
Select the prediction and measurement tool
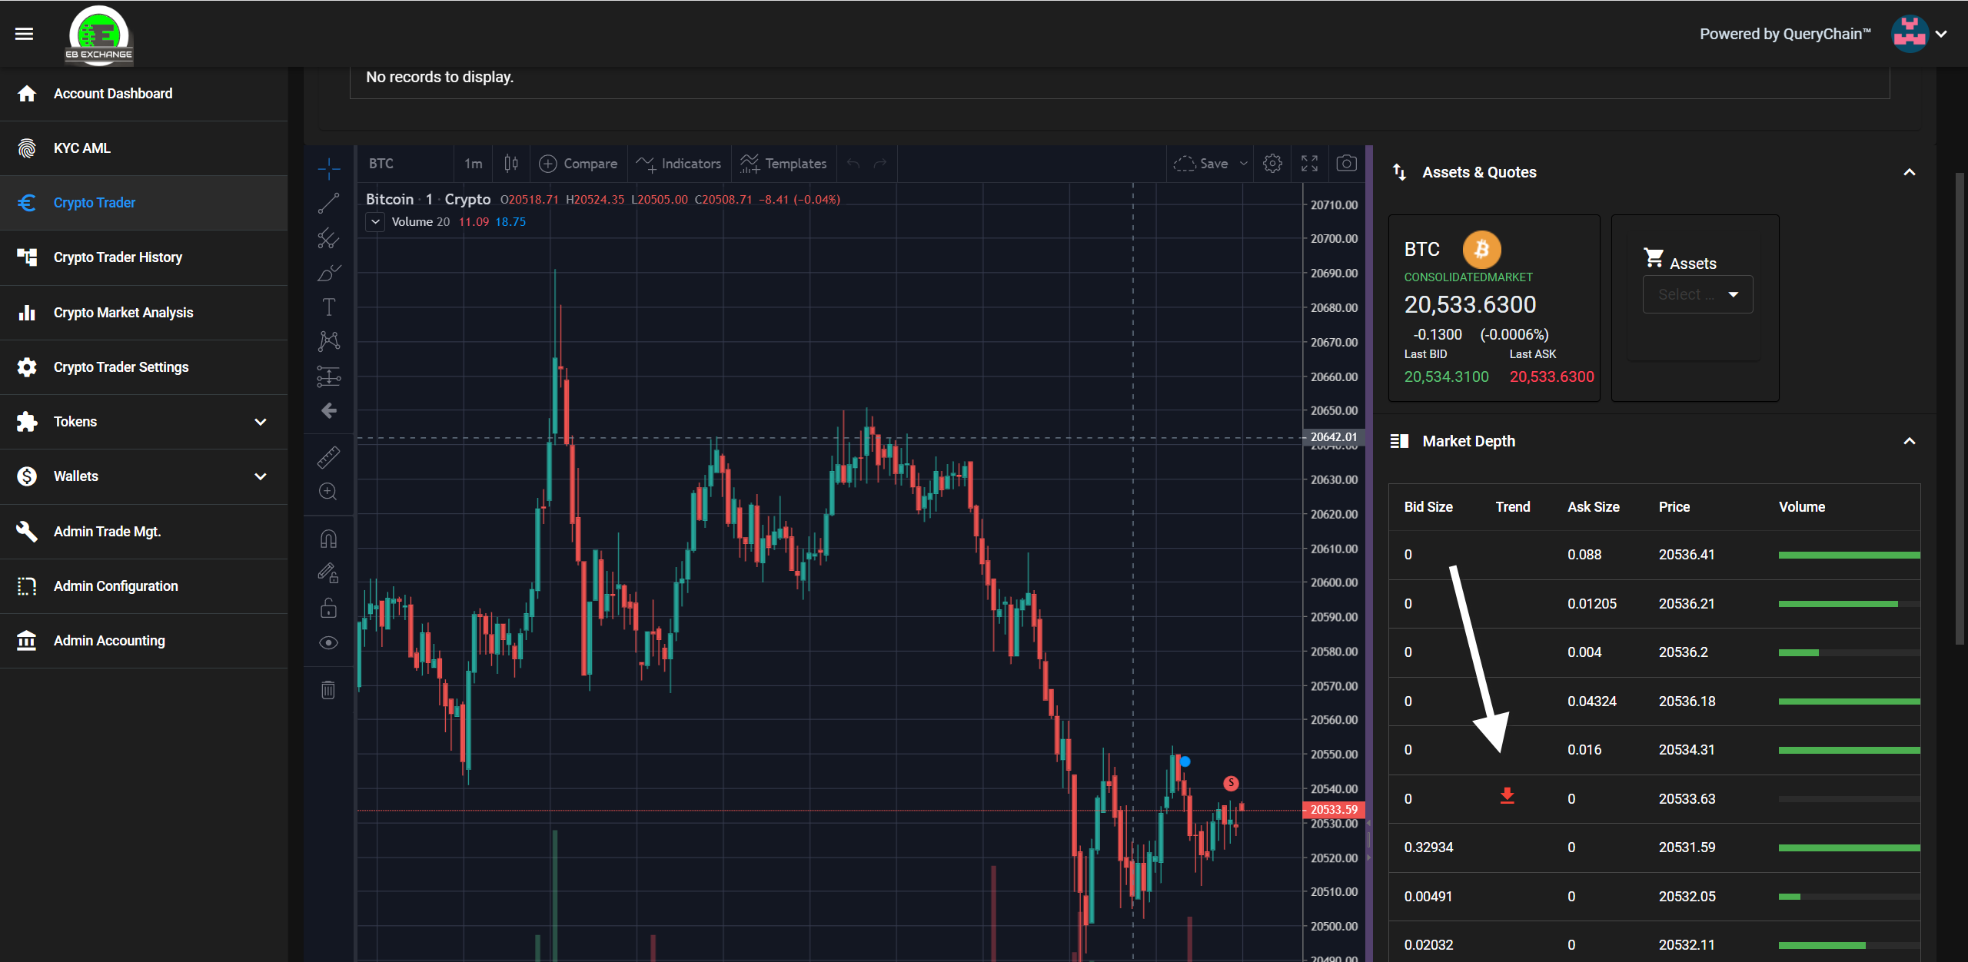pyautogui.click(x=329, y=376)
